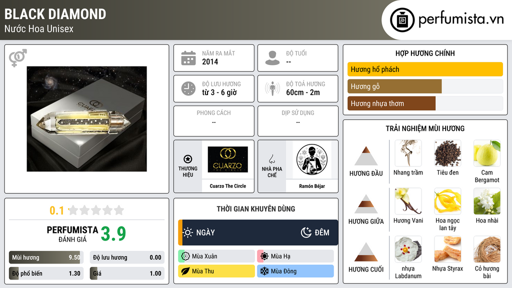512x288 pixels.
Task: Click the Hương hổ phách accord bar
Action: click(425, 69)
